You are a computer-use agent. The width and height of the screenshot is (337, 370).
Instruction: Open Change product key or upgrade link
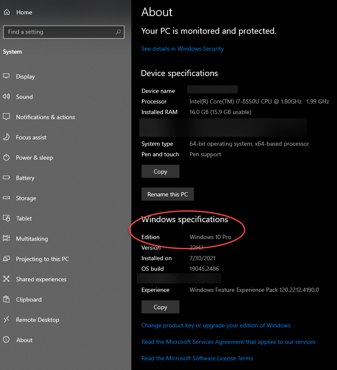point(216,325)
